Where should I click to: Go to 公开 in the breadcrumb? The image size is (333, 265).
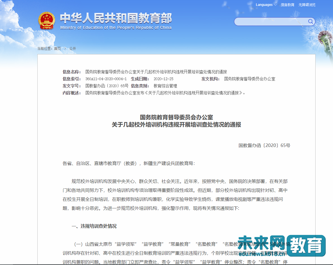pos(73,49)
